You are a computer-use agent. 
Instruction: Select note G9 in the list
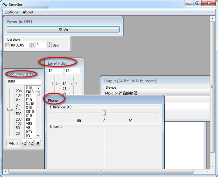coord(28,135)
